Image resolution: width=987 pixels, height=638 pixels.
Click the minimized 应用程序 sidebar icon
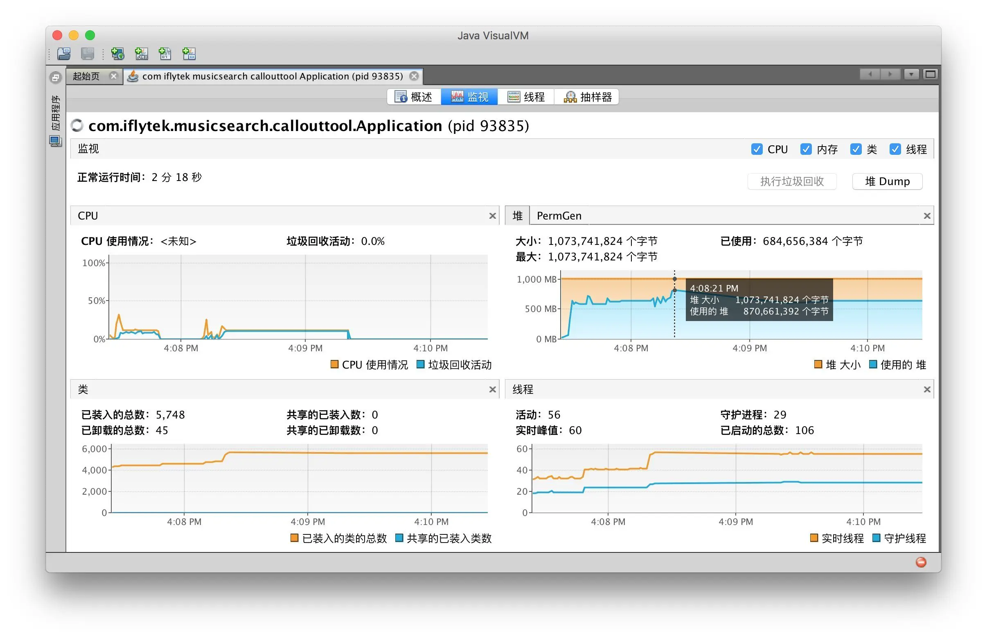(56, 141)
